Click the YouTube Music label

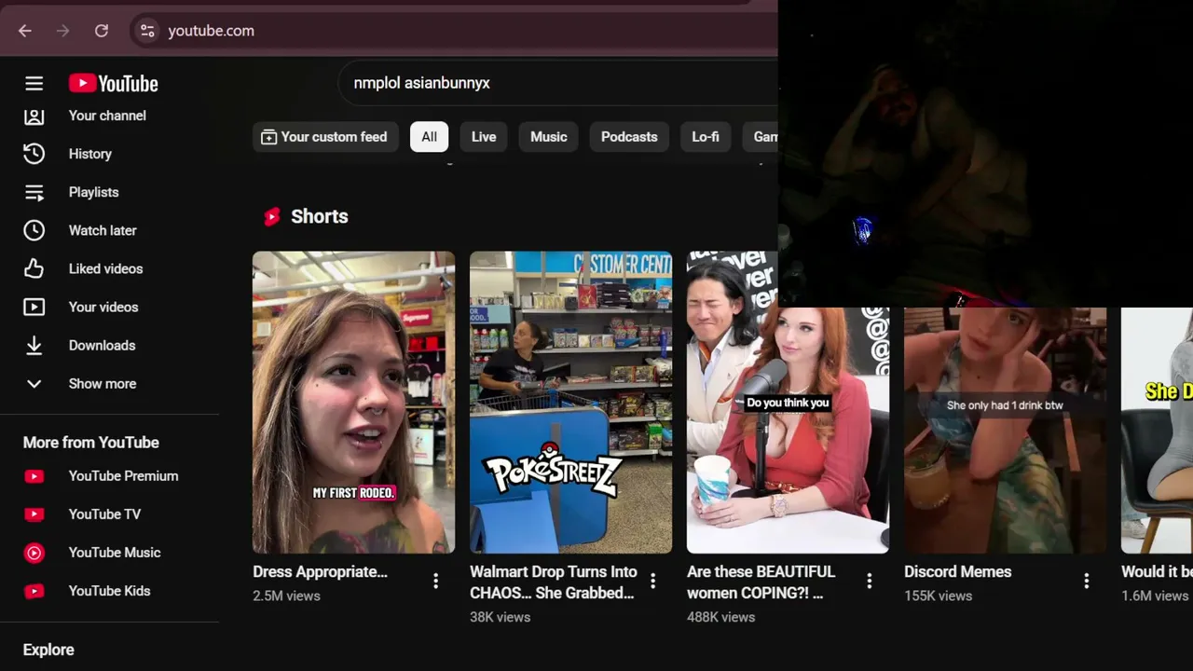115,553
